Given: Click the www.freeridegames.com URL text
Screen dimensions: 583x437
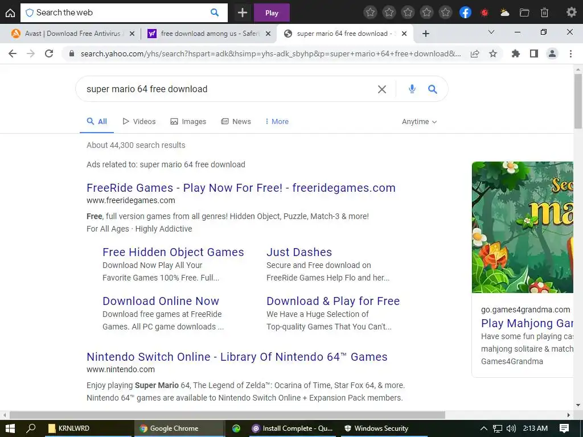Looking at the screenshot, I should click(131, 200).
